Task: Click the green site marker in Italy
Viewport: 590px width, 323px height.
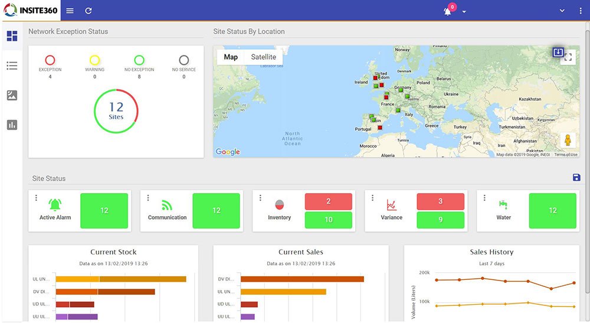Action: coord(398,110)
